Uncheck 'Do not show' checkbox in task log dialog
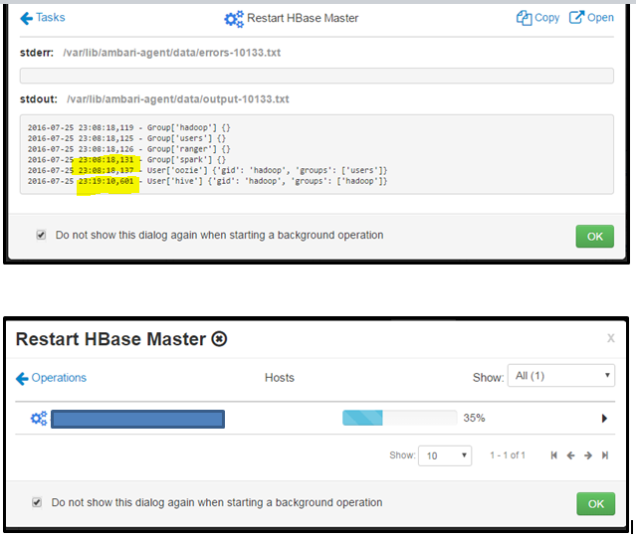This screenshot has width=636, height=537. pos(41,235)
